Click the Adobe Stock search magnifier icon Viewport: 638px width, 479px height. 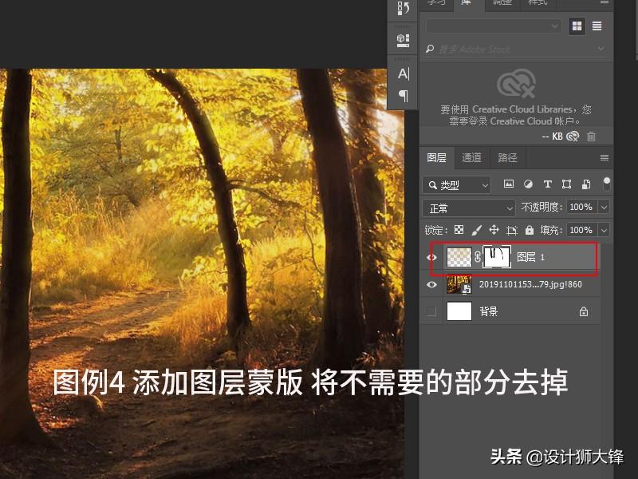[430, 49]
